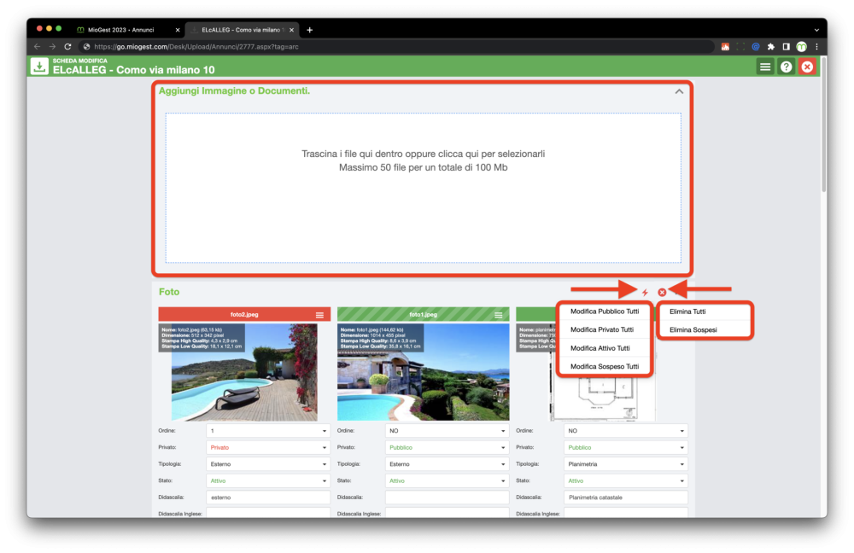Select Modifica Pubblico Tutti

coord(605,311)
